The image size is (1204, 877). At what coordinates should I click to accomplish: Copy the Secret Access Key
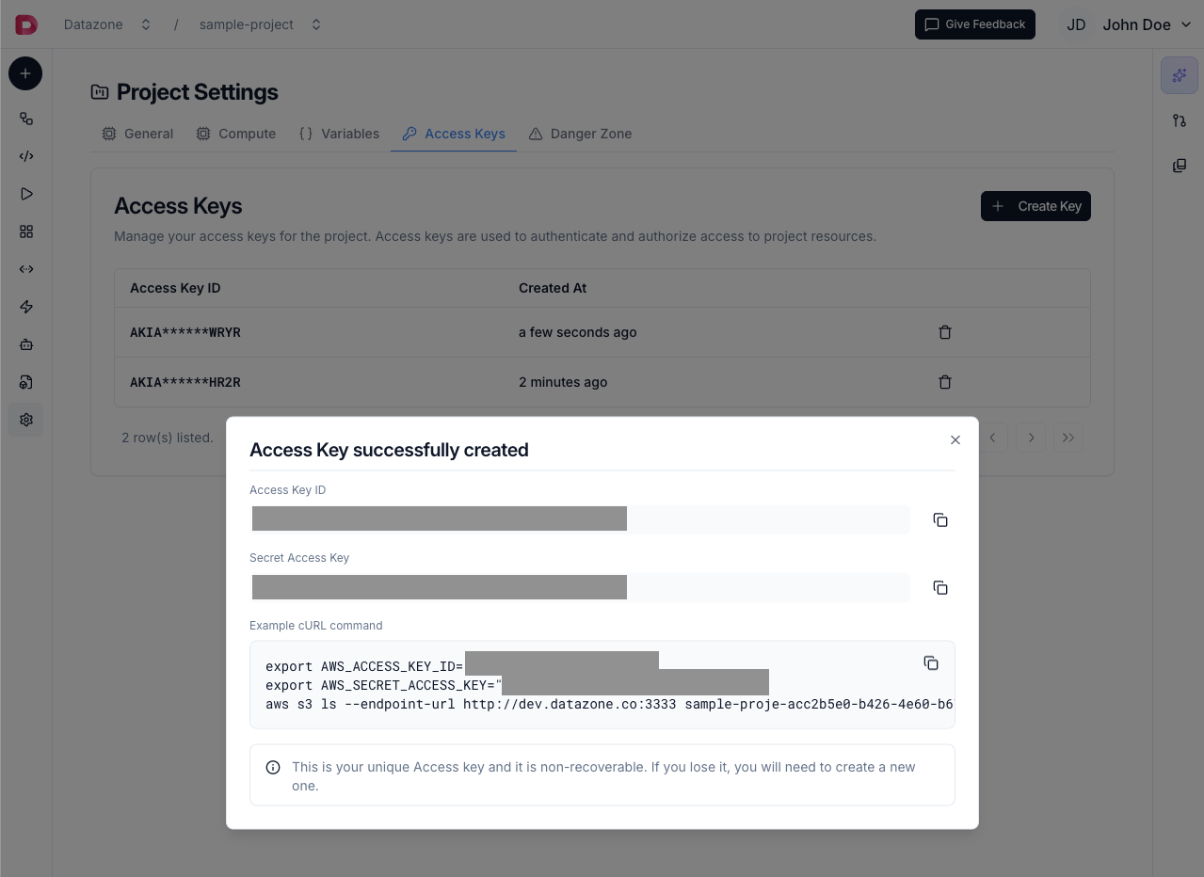click(x=939, y=587)
